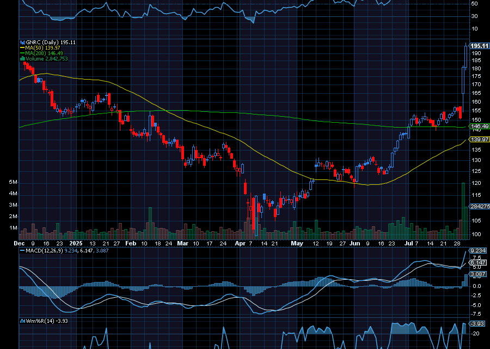Click the MACD(12,26,9) legend label
The width and height of the screenshot is (490, 349).
pos(45,251)
